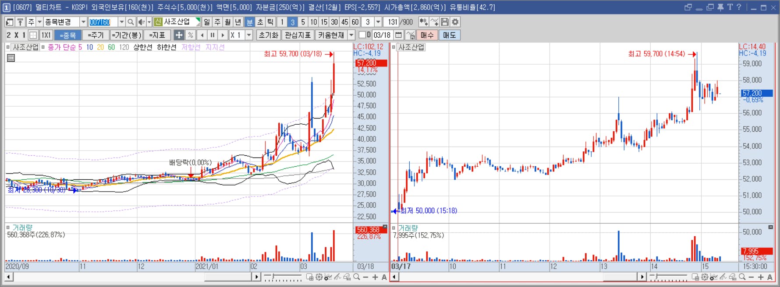Viewport: 780px width, 287px height.
Task: Click the upward T-arrow icon beside the layout icon
Action: click(x=20, y=22)
